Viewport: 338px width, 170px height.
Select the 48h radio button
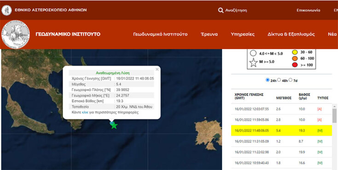tap(279, 80)
